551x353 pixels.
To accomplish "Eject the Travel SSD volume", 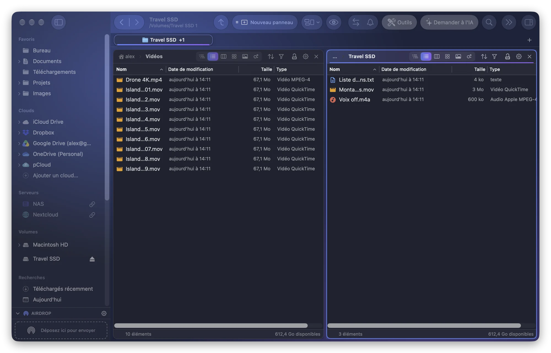I will click(92, 259).
